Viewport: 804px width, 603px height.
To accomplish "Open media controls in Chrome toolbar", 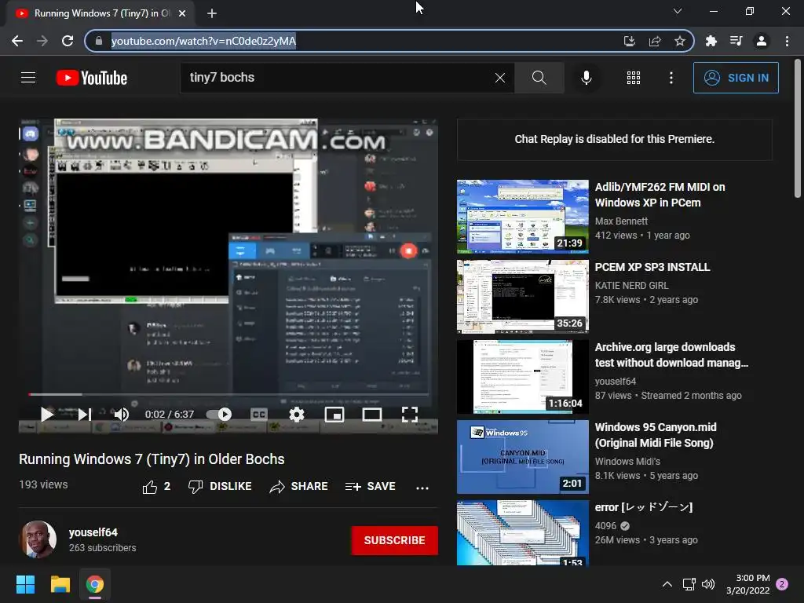I will [736, 41].
